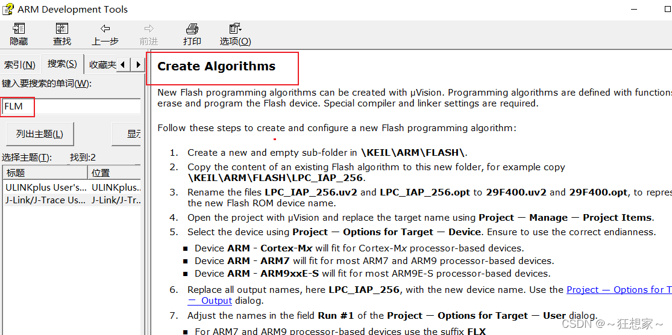
Task: Click the search field containing FLM
Action: (71, 106)
